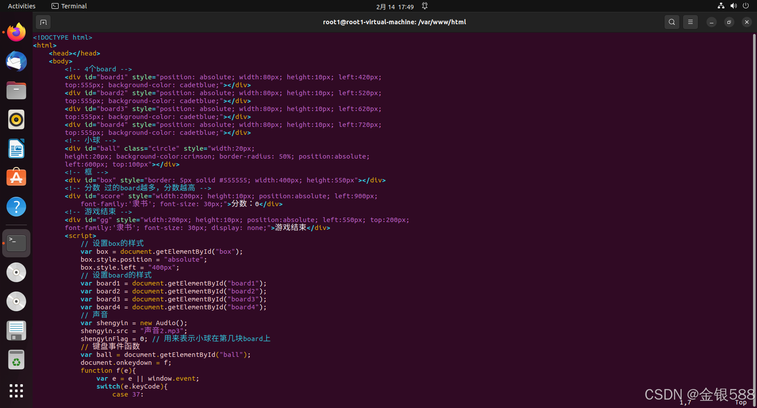Click the terminal vertical scrollbar
The width and height of the screenshot is (757, 408).
click(754, 219)
